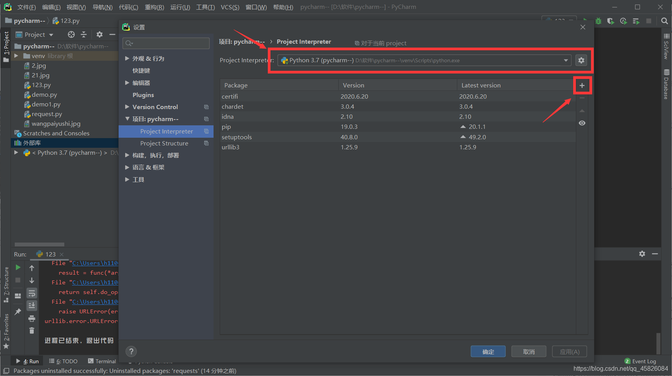Click Run with Coverage shield icon

[611, 21]
